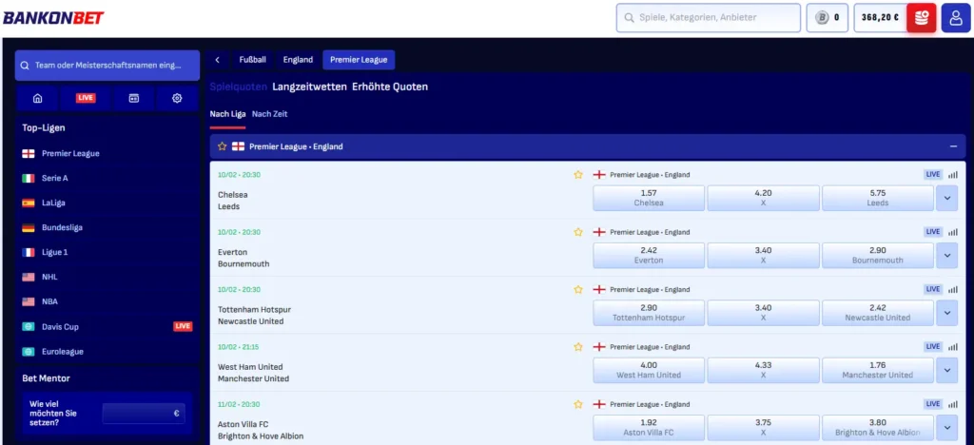This screenshot has width=974, height=445.
Task: Focus the Bet Mentor stake amount field
Action: tap(144, 414)
